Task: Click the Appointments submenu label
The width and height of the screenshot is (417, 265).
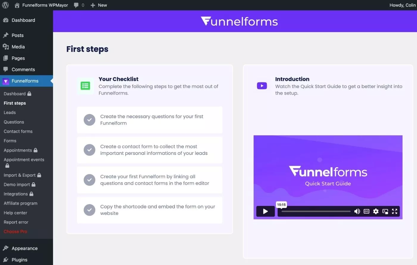Action: tap(18, 150)
